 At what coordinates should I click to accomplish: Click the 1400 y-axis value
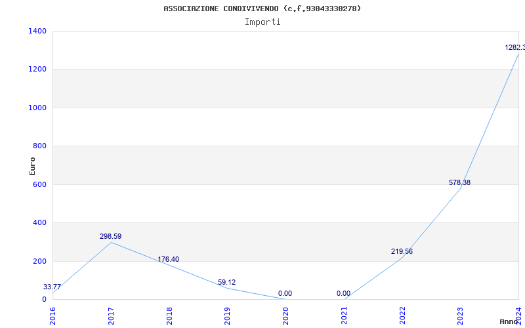click(37, 31)
